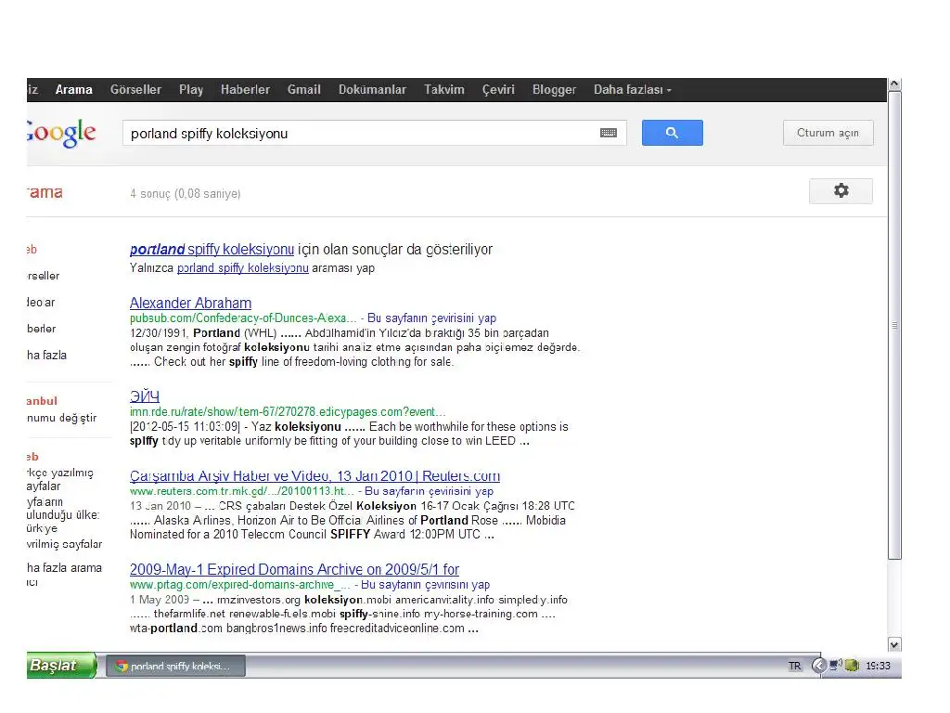The image size is (950, 713).
Task: Click the Chrome icon in taskbar button
Action: tap(122, 666)
